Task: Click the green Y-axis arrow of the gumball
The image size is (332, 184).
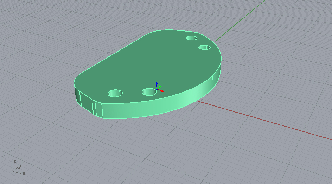Action: (x=160, y=86)
